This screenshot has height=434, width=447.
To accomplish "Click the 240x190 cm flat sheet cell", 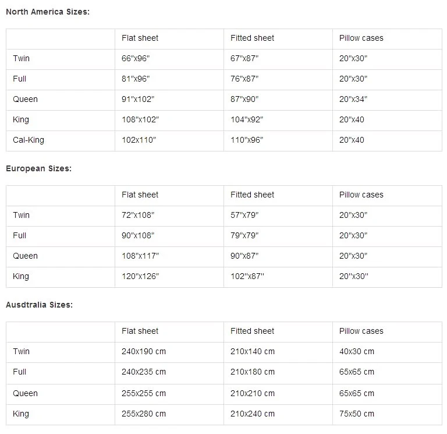I will pos(144,351).
